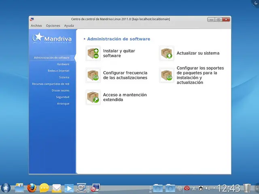This screenshot has height=194, width=259.
Task: Click the red update notifier tray icon
Action: click(187, 188)
